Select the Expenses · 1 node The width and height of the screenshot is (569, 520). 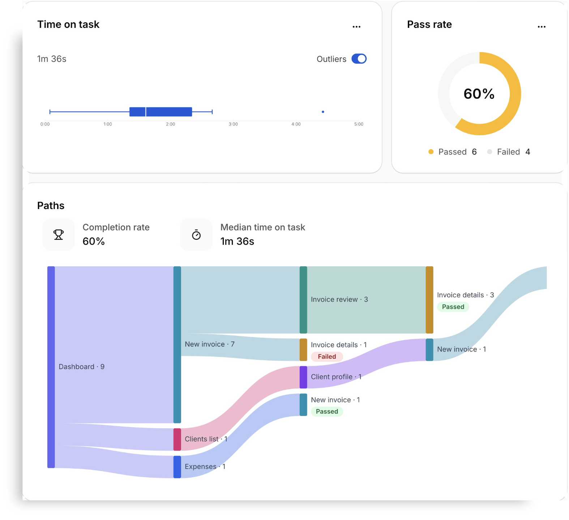177,467
